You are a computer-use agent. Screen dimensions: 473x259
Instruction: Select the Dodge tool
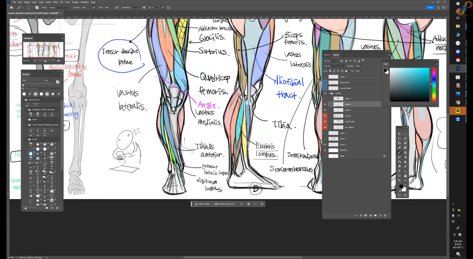coord(399,166)
